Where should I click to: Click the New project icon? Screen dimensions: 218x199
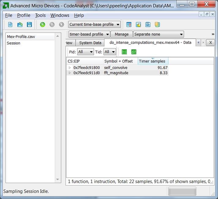[x=10, y=25]
